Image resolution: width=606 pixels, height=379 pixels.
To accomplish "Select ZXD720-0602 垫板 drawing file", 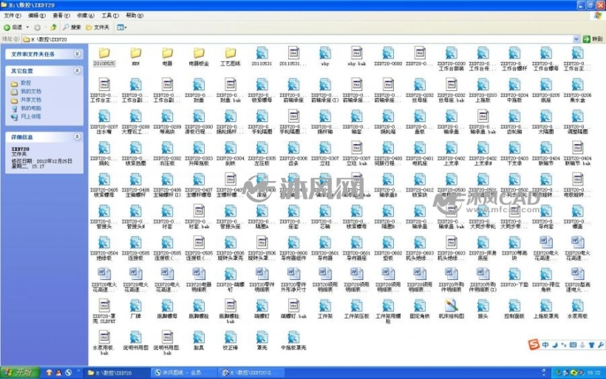I will pos(388,249).
